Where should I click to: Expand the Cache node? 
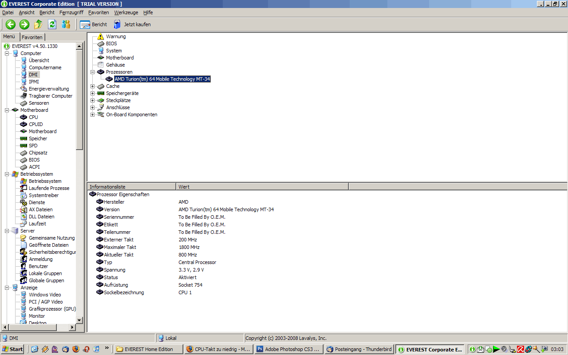(93, 86)
